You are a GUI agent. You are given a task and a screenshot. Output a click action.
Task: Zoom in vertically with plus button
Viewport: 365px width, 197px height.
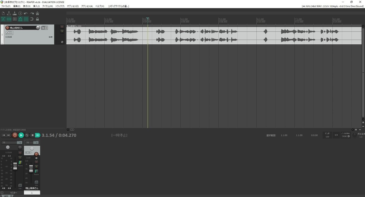363,123
